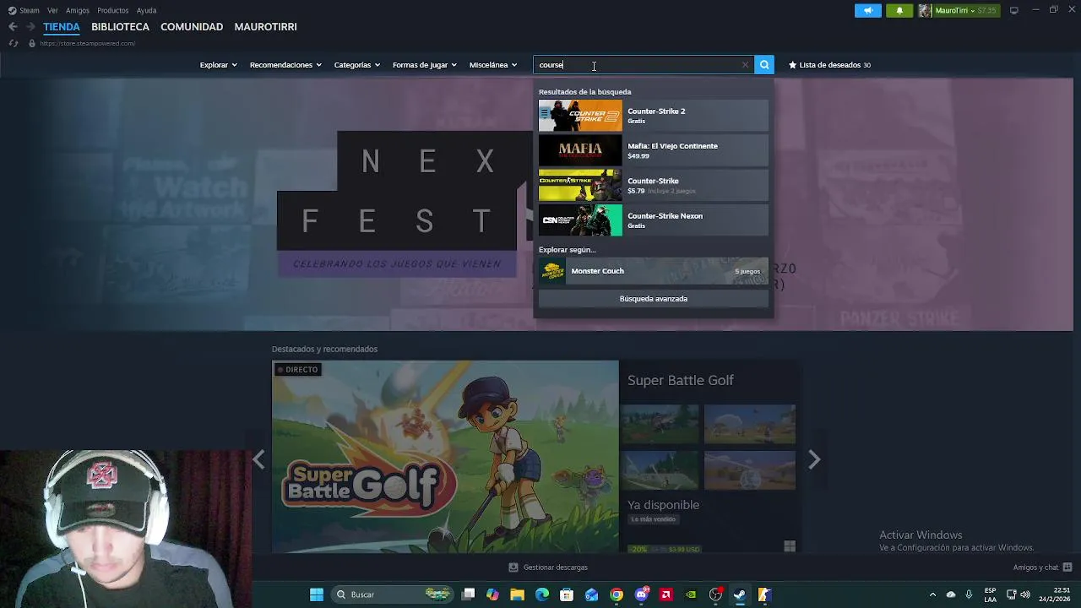View the top-right Super Battle Golf screenshot
Viewport: 1081px width, 608px height.
pos(750,424)
